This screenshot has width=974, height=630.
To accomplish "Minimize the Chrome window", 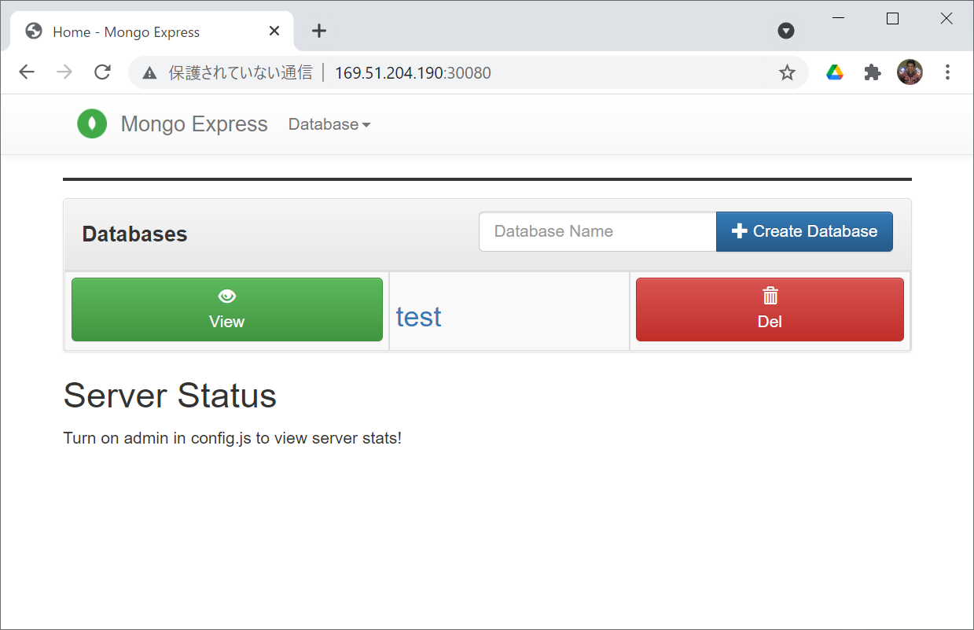I will [x=839, y=19].
